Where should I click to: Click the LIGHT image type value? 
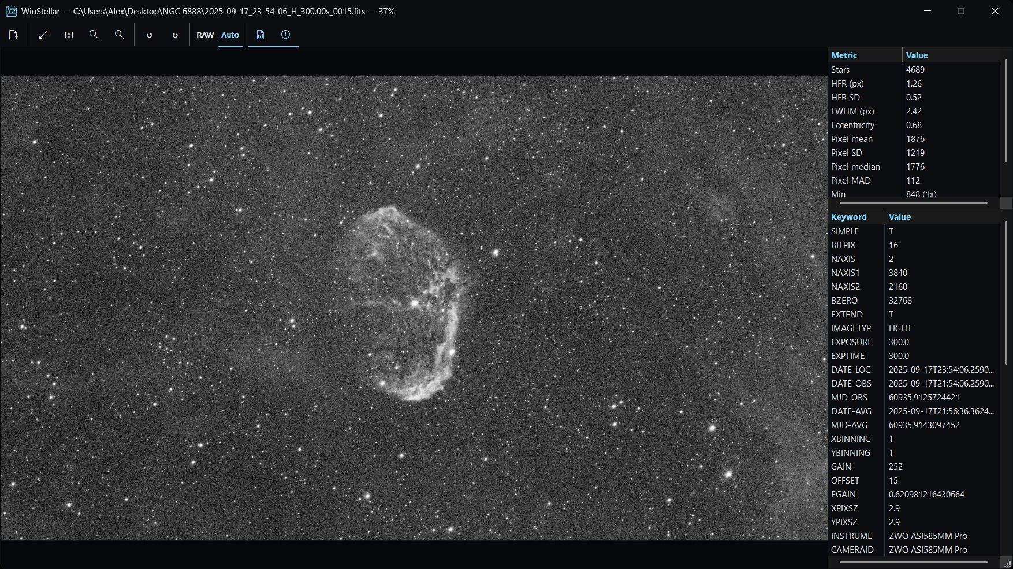click(900, 328)
